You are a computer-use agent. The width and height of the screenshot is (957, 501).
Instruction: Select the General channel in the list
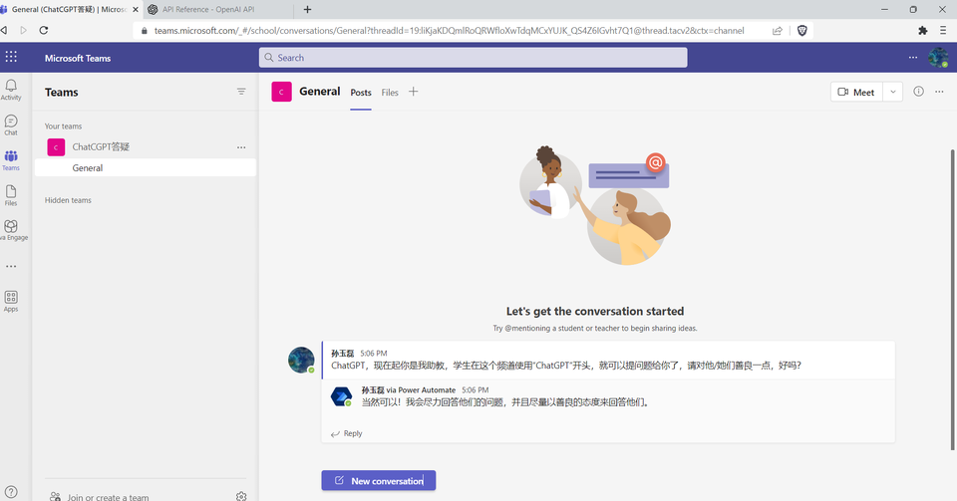(x=88, y=168)
